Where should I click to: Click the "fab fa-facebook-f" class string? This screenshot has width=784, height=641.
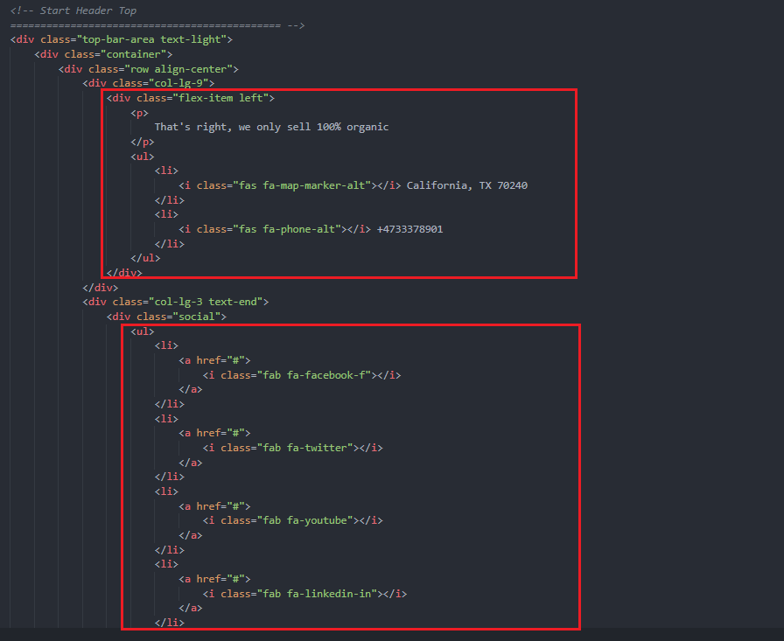point(311,375)
